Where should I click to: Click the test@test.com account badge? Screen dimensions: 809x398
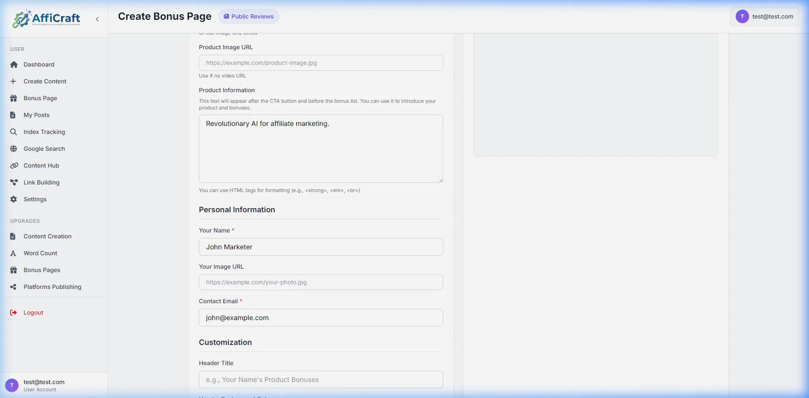[764, 16]
